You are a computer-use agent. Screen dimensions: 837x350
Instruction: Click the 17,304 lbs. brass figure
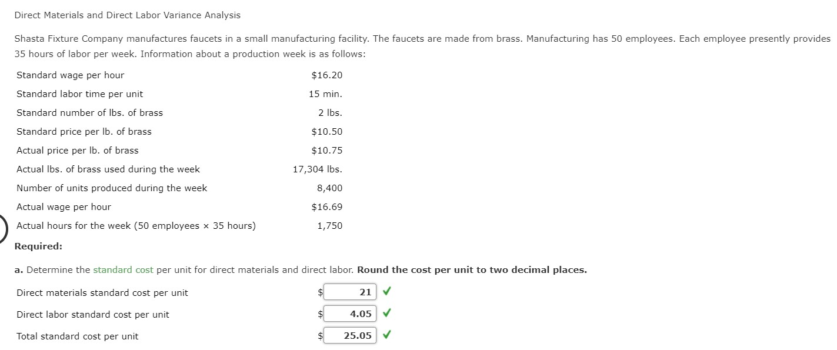318,169
